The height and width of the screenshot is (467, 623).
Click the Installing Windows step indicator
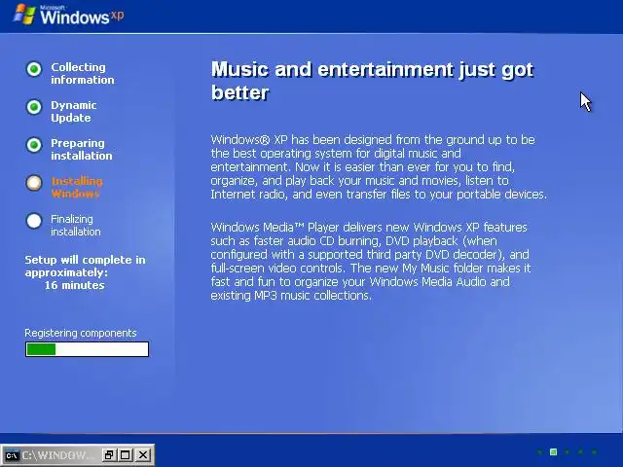tap(34, 183)
